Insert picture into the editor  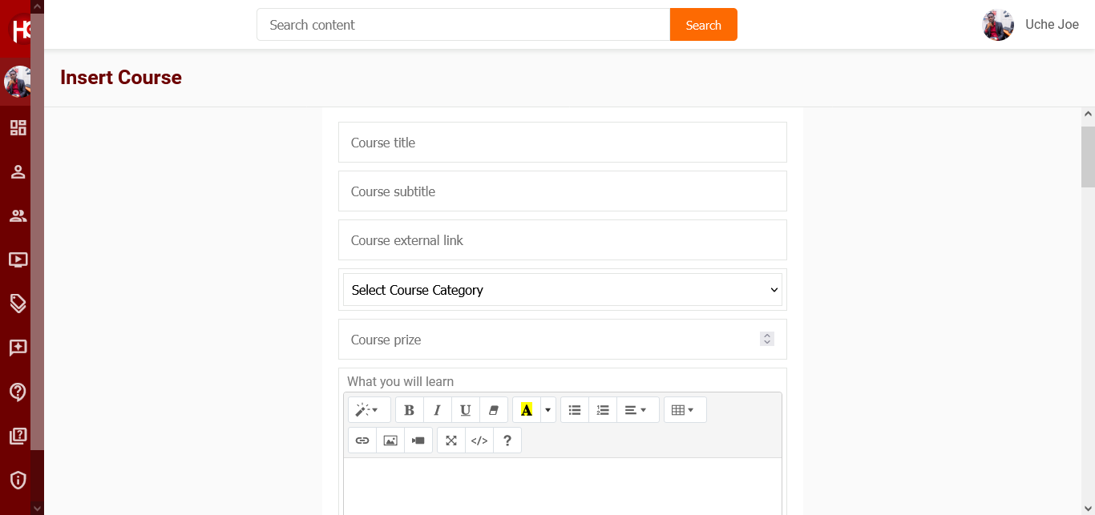(390, 441)
